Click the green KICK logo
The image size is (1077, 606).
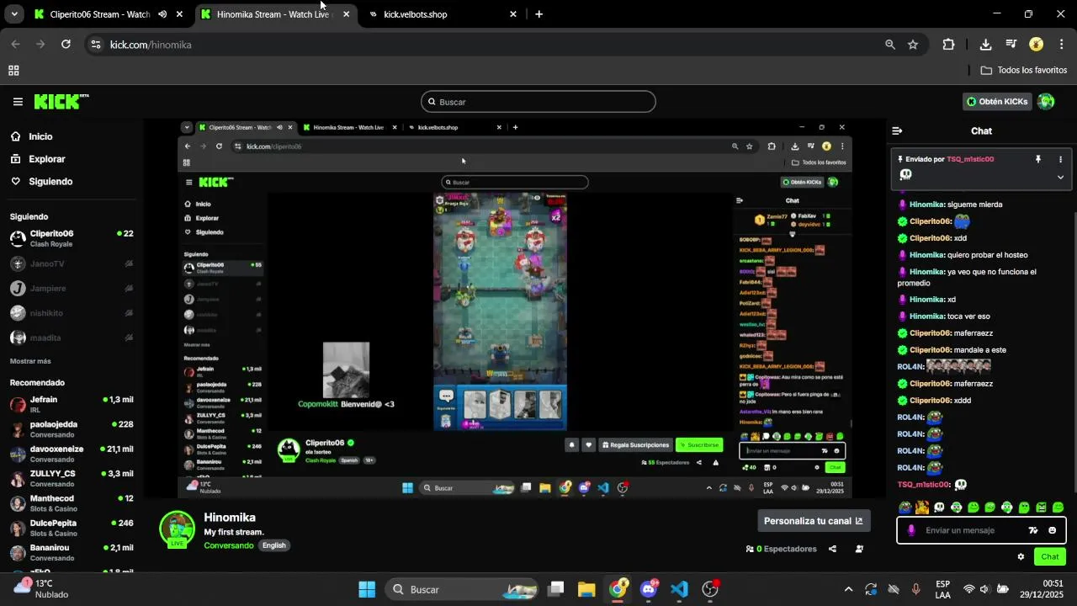61,101
